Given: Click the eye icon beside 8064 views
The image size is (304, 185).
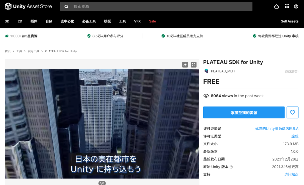Looking at the screenshot, I should coord(206,96).
